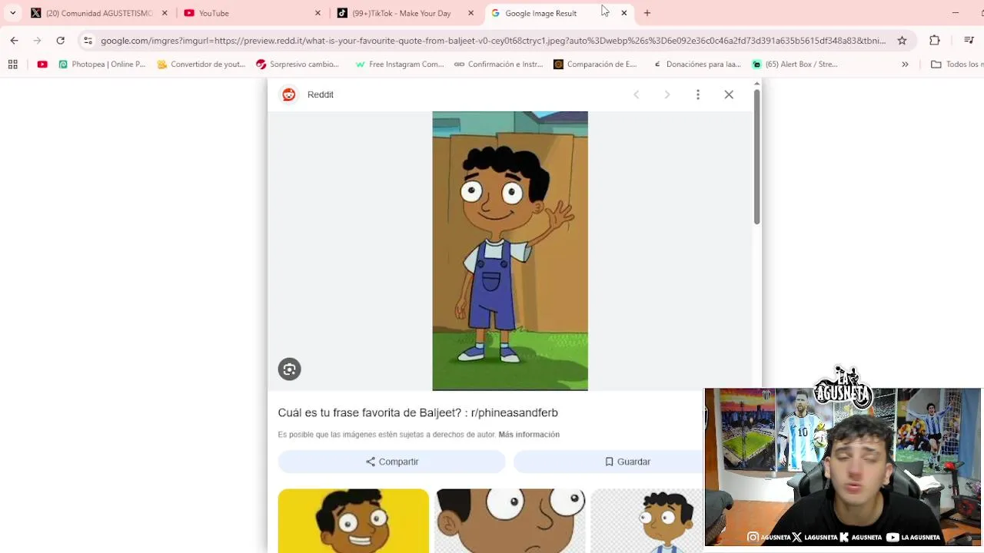The image size is (984, 553).
Task: Open the three-dot image options menu
Action: [x=698, y=94]
